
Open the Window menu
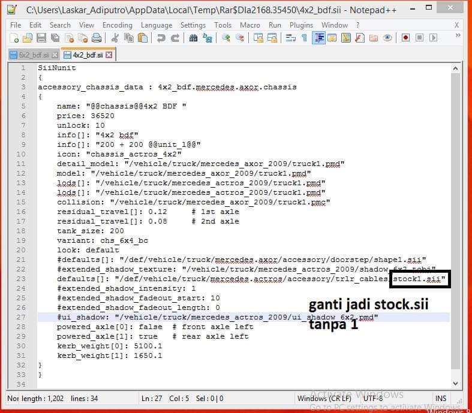click(335, 25)
